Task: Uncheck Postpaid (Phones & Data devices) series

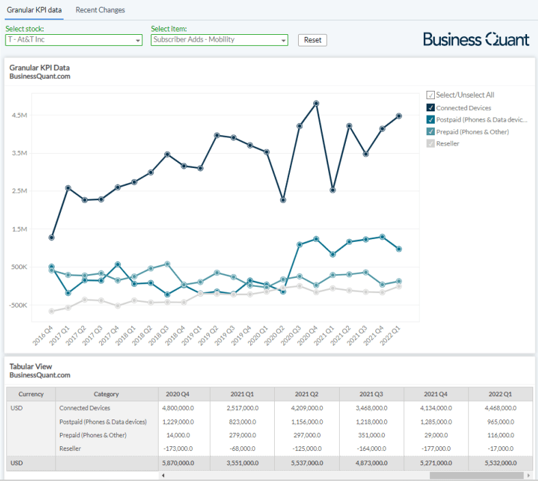Action: (x=430, y=120)
